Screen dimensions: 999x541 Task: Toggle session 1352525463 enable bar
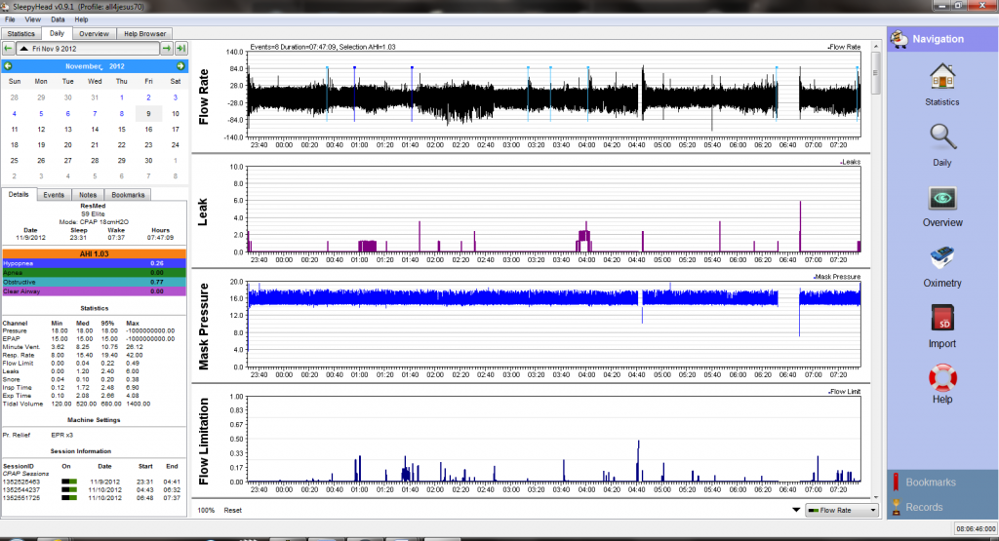69,482
